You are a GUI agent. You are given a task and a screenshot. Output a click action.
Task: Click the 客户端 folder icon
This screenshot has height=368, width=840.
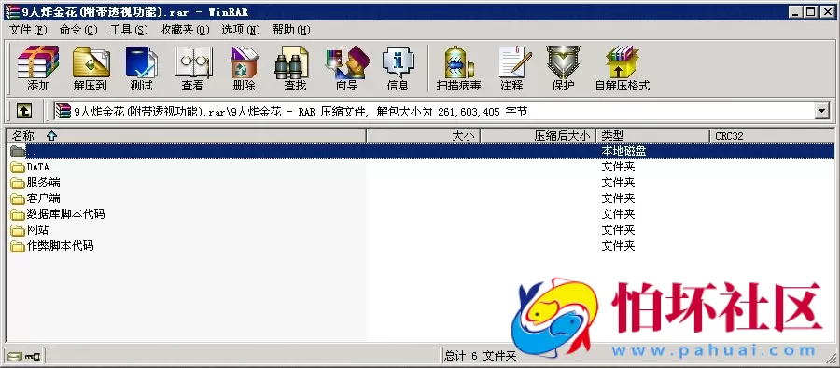tap(18, 199)
